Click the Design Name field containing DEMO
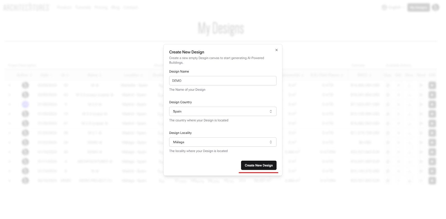Image resolution: width=446 pixels, height=219 pixels. point(223,81)
